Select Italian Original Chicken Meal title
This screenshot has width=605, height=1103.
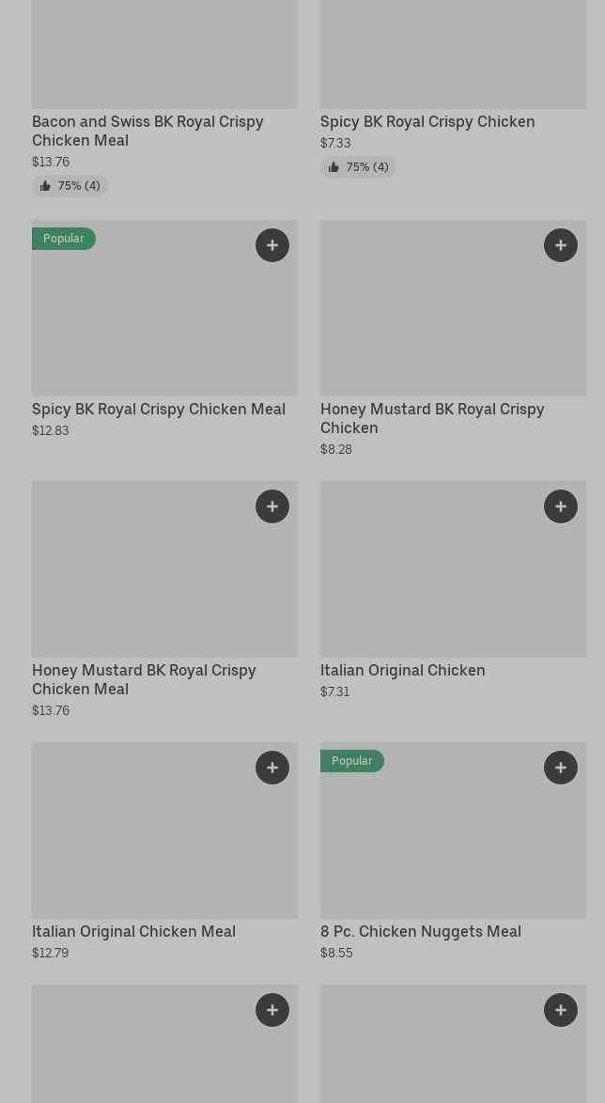pyautogui.click(x=133, y=931)
